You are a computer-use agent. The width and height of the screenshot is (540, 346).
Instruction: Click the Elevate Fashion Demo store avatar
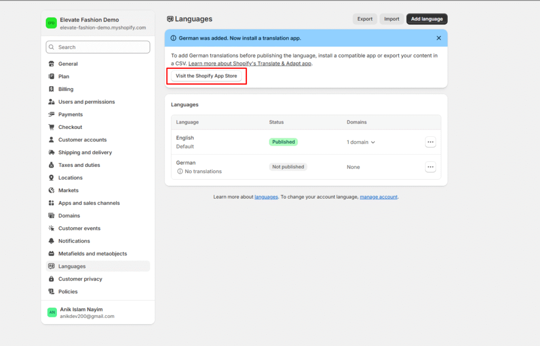coord(51,23)
